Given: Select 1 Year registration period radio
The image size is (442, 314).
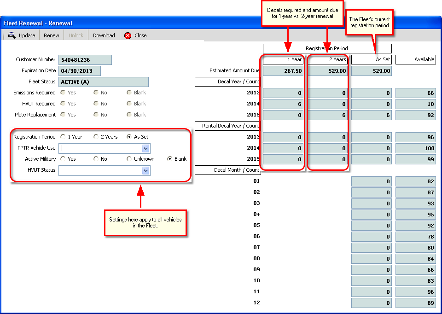Looking at the screenshot, I should [x=63, y=137].
